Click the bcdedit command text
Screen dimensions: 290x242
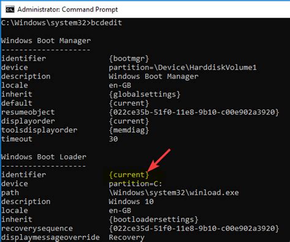tap(106, 23)
